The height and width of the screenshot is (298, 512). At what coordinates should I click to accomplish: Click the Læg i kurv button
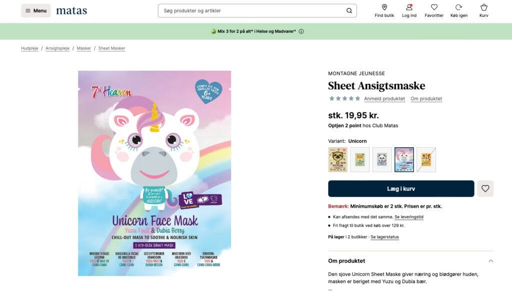point(401,189)
